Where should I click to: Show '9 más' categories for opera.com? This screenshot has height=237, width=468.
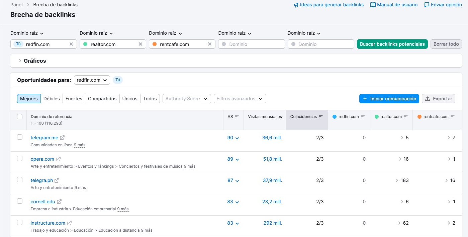pos(190,166)
